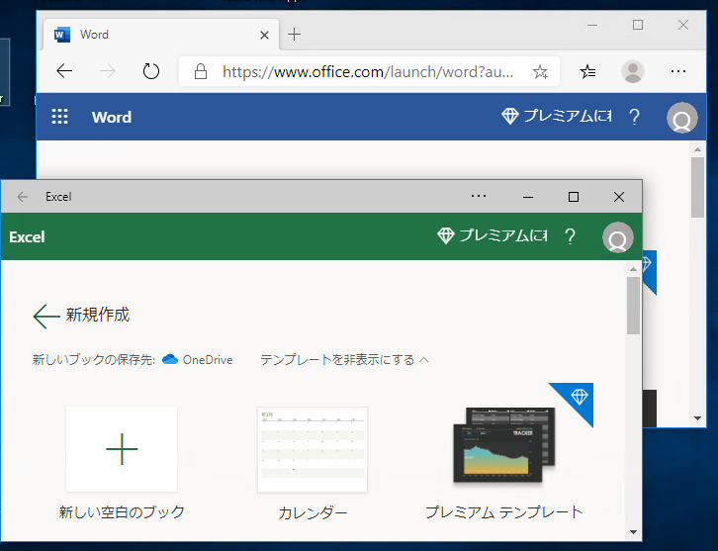Image resolution: width=718 pixels, height=551 pixels.
Task: Maximize the Excel window
Action: click(x=574, y=197)
